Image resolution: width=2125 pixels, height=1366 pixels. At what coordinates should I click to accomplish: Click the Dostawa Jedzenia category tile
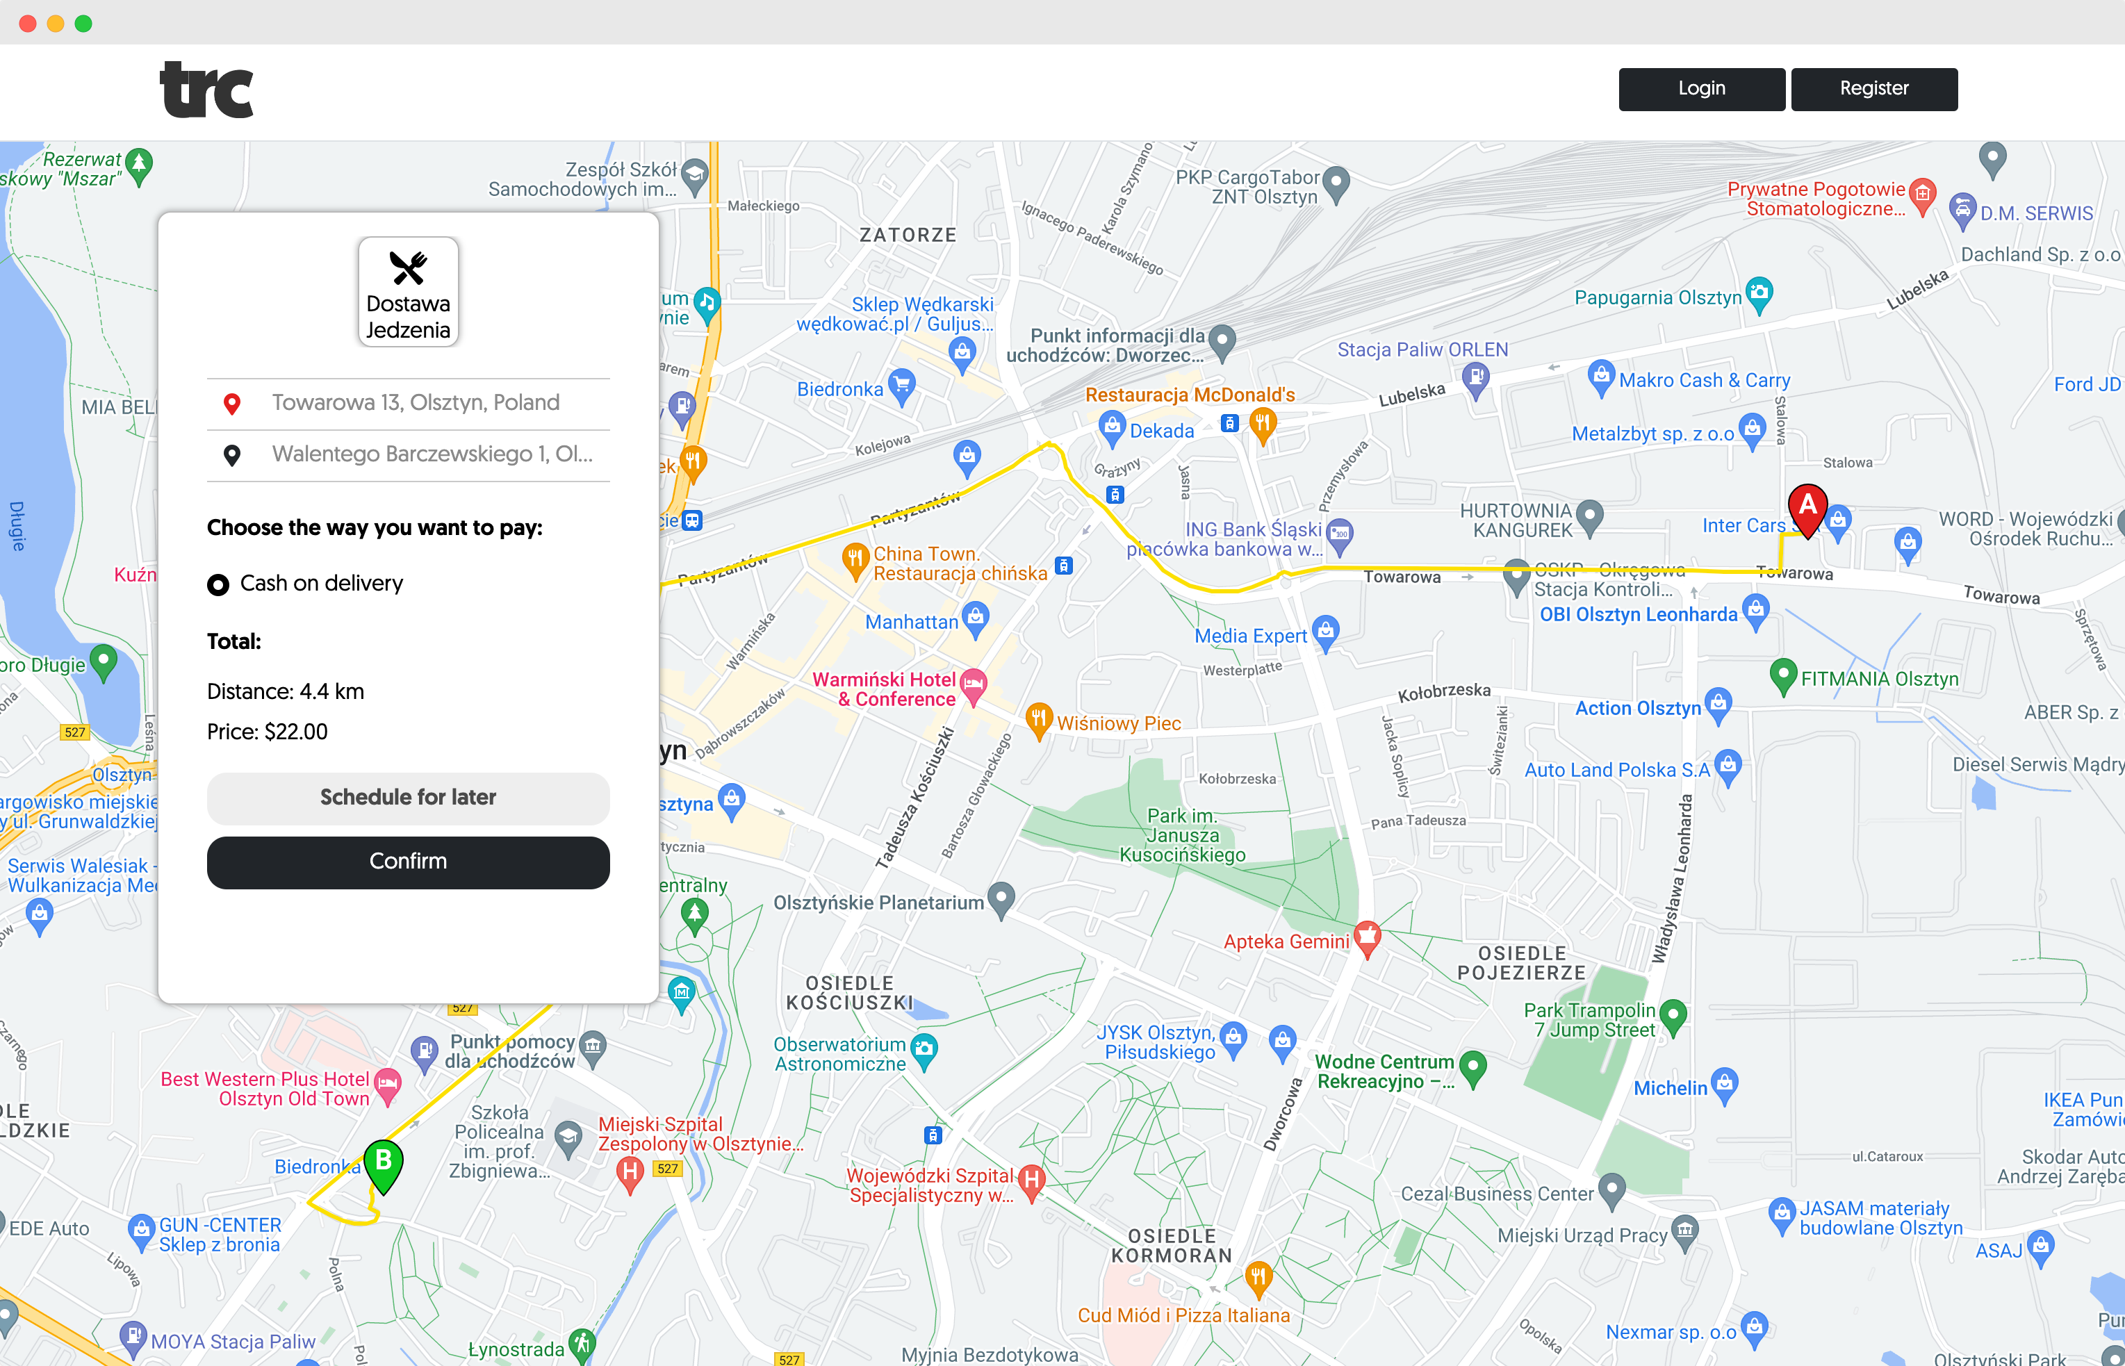[408, 292]
